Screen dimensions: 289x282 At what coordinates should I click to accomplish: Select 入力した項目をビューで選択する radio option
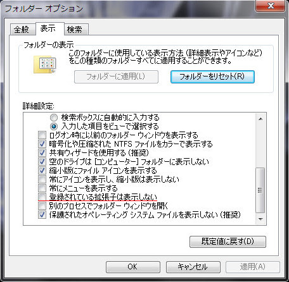coord(54,126)
